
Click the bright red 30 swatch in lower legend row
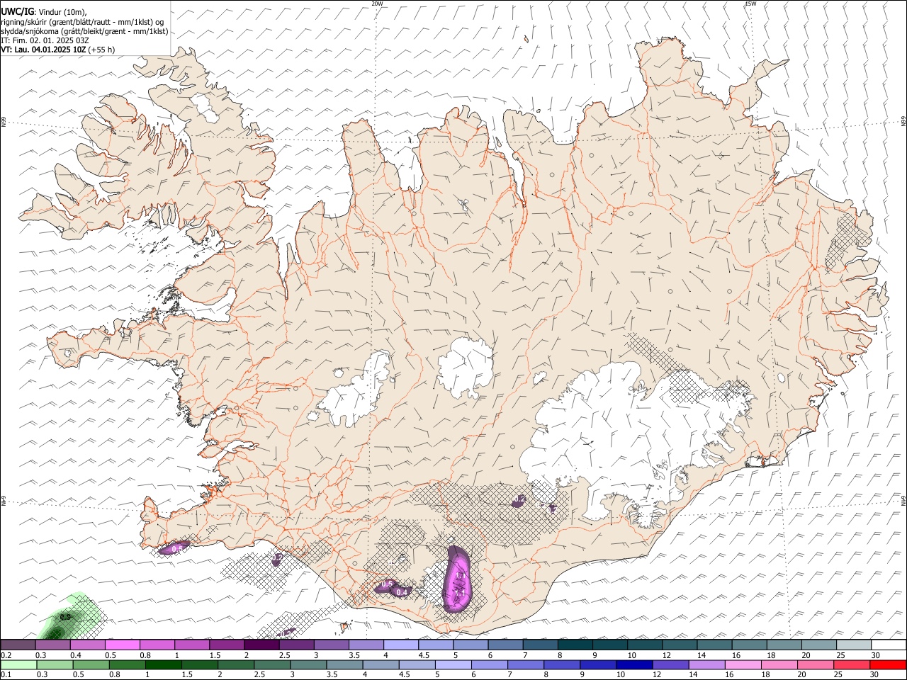coord(888,665)
